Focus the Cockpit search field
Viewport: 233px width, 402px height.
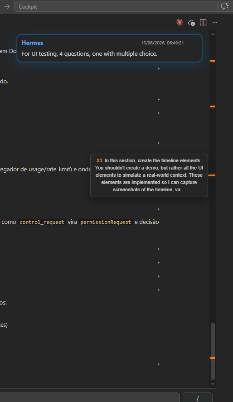click(x=116, y=7)
